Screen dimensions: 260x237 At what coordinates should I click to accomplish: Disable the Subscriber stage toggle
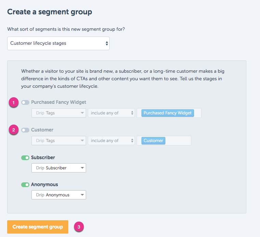click(x=25, y=158)
